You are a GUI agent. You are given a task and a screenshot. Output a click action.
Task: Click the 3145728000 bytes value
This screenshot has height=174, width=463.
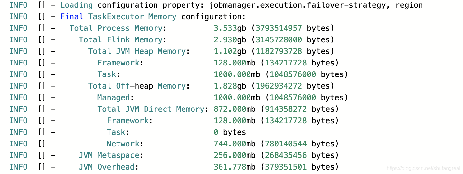[293, 40]
